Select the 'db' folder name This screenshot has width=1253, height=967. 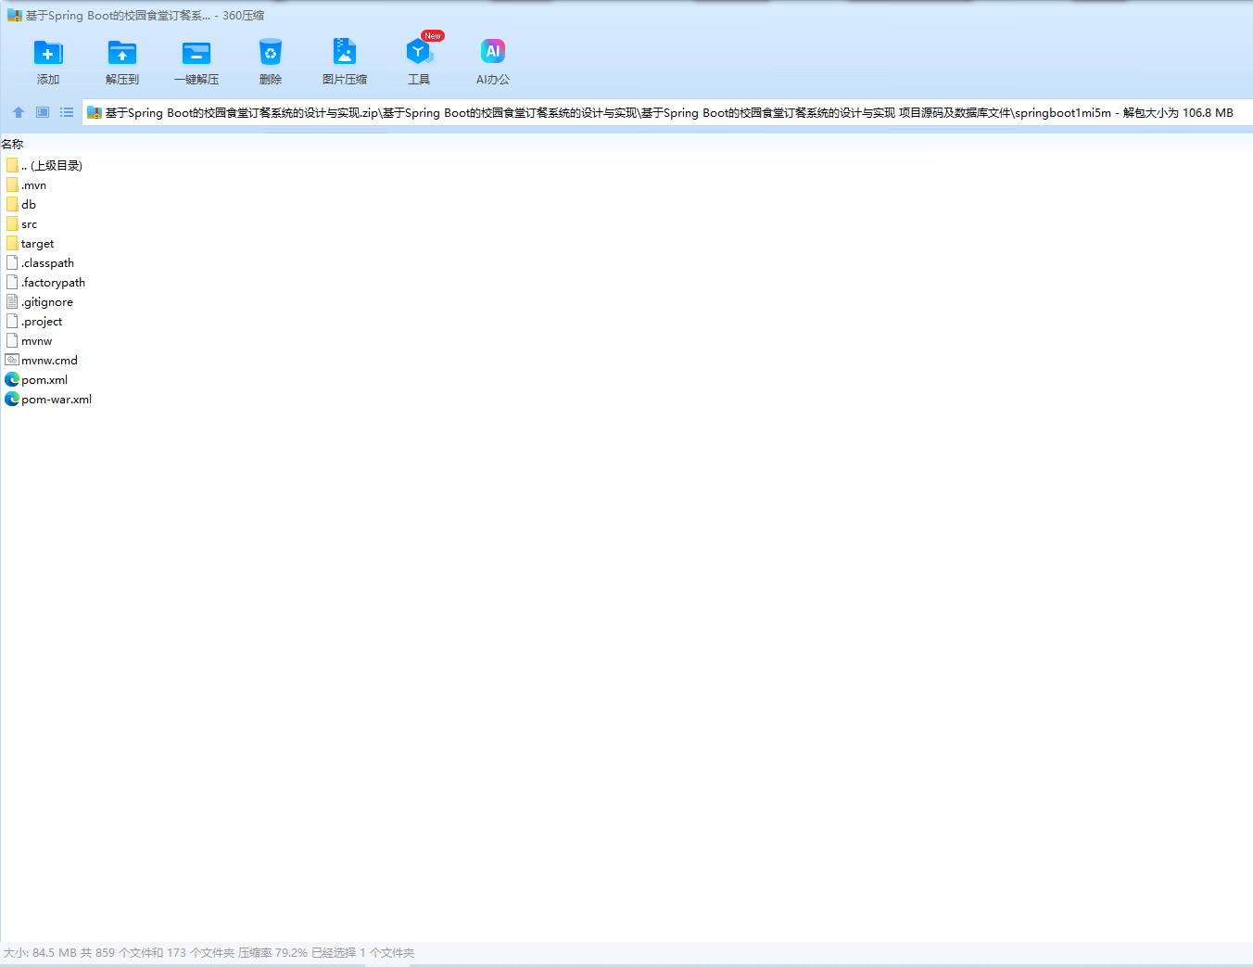coord(29,205)
